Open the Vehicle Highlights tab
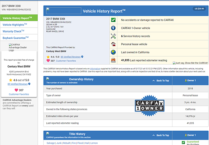Screen dimensions: 209x145 19,24
